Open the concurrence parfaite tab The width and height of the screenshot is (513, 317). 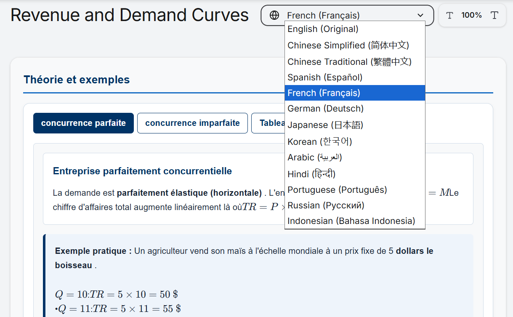[x=83, y=123]
